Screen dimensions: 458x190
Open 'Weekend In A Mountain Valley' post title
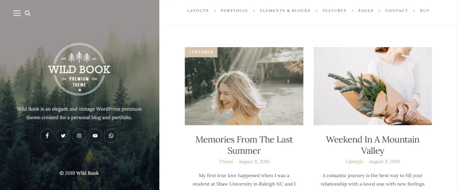tap(372, 145)
